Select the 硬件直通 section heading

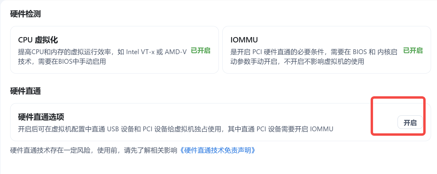coord(25,91)
